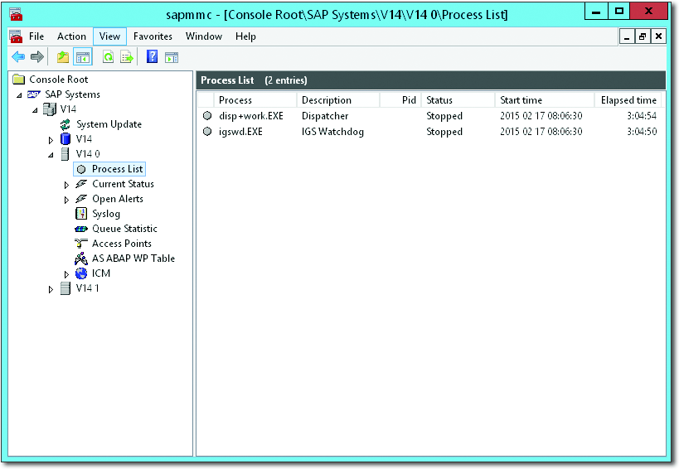Expand the Open Alerts node arrow

tap(66, 200)
